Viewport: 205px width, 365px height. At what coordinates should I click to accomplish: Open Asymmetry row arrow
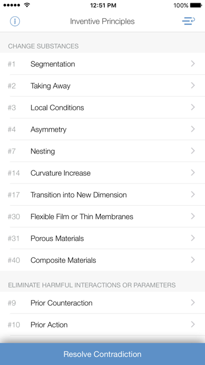[192, 129]
